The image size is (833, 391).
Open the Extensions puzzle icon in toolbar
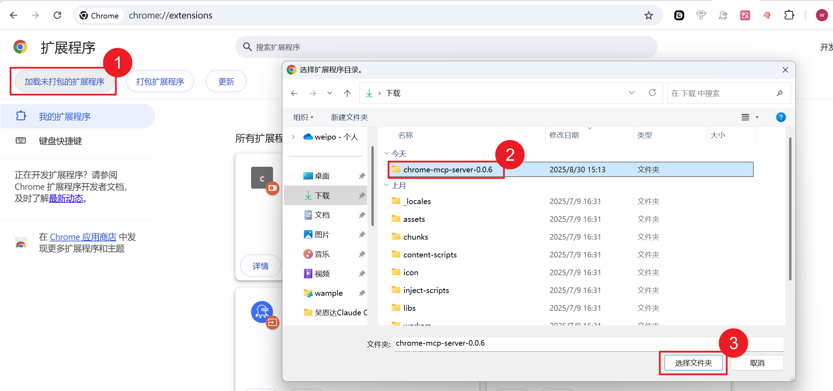[x=789, y=15]
